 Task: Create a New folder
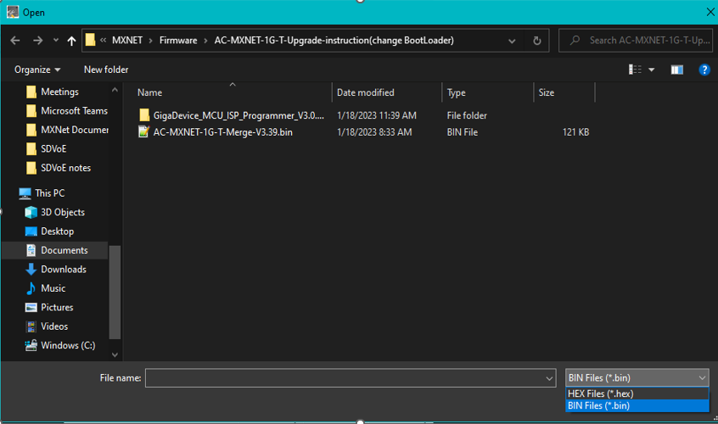[x=106, y=70]
